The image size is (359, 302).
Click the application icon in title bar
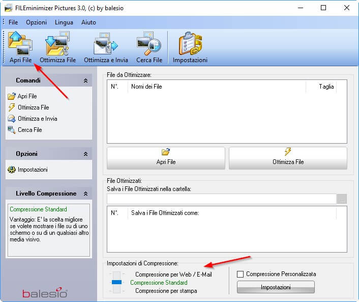[x=8, y=8]
